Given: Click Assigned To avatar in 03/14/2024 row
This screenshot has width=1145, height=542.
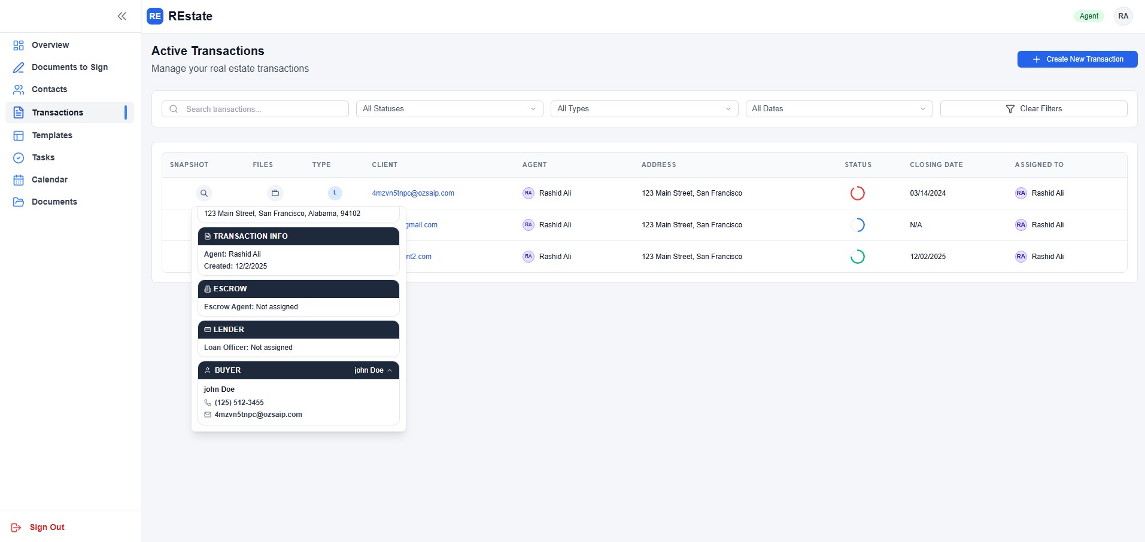Looking at the screenshot, I should coord(1021,193).
